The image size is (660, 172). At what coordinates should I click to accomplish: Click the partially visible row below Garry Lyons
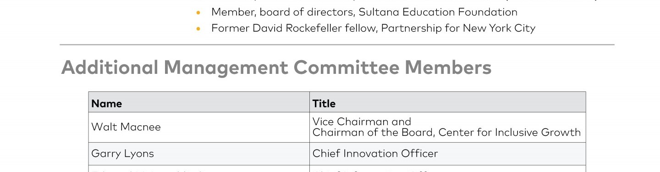pos(337,169)
